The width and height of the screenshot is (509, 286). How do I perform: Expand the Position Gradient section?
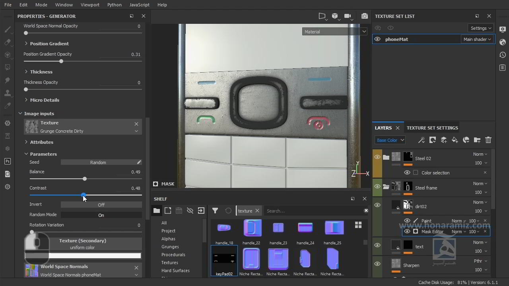coord(26,43)
